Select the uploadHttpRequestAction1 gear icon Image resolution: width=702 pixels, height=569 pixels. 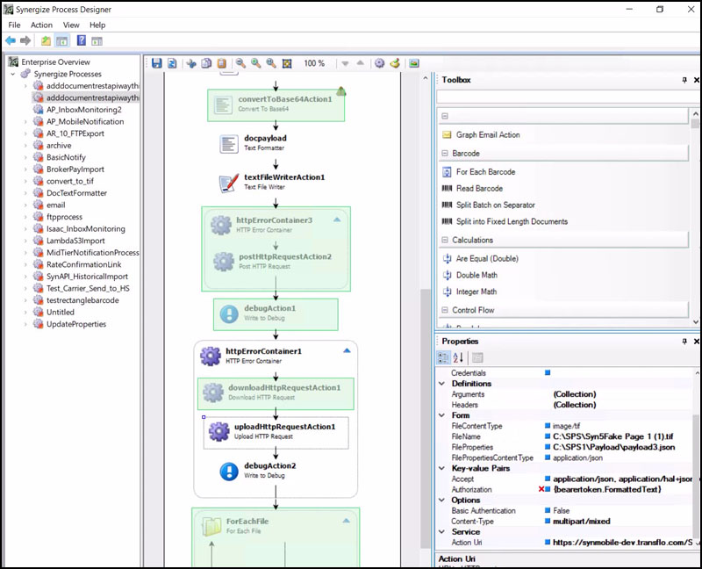click(x=218, y=431)
